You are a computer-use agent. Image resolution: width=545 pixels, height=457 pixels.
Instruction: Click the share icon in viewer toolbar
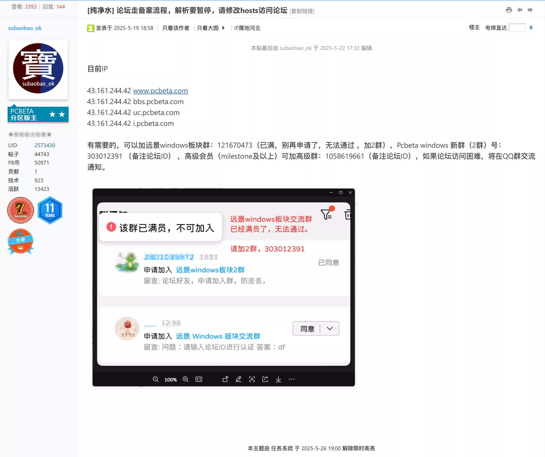pyautogui.click(x=265, y=379)
